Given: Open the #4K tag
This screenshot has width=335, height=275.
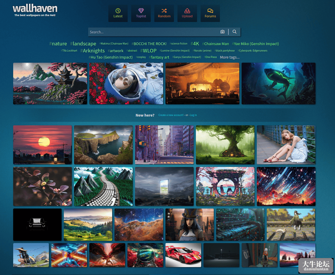Looking at the screenshot, I should pyautogui.click(x=195, y=44).
